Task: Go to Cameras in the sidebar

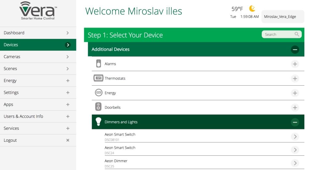Action: tap(38, 57)
